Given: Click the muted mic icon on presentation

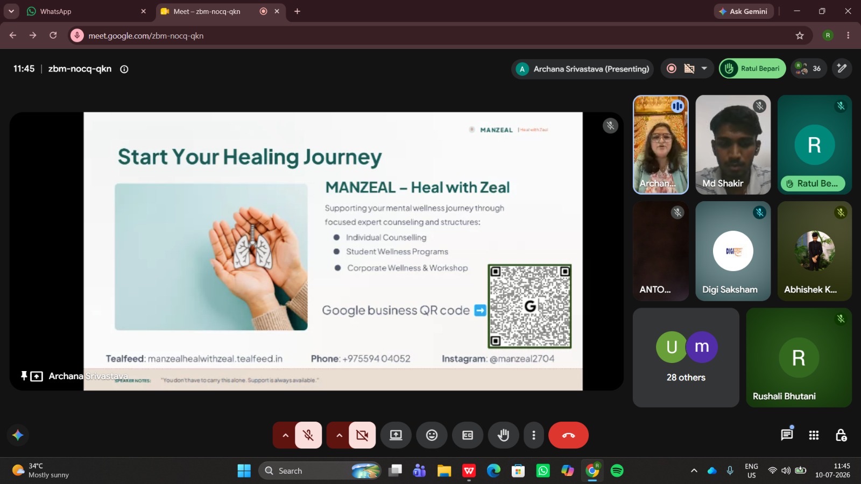Looking at the screenshot, I should coord(610,126).
